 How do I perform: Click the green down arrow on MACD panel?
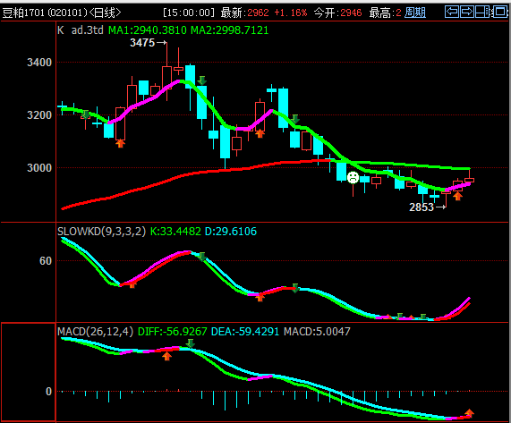pos(191,343)
